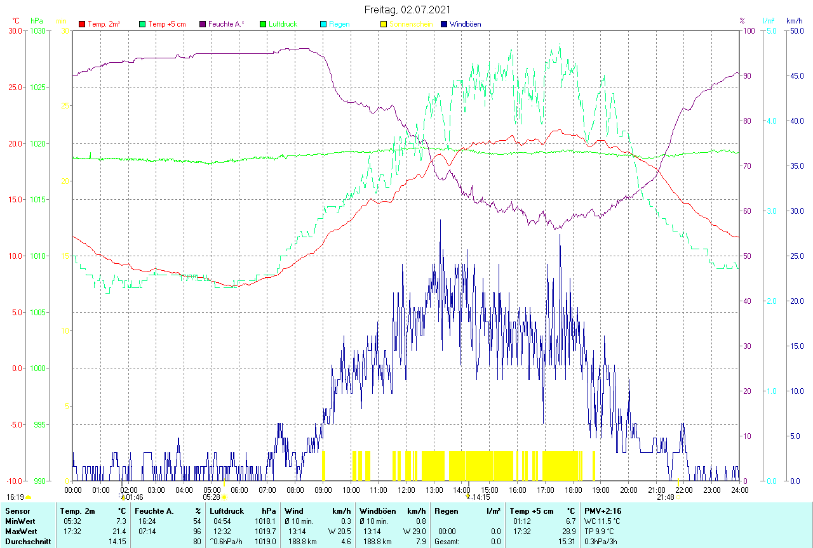This screenshot has height=548, width=813.
Task: Click the gust maximum value 'W 29.0'
Action: click(x=414, y=531)
